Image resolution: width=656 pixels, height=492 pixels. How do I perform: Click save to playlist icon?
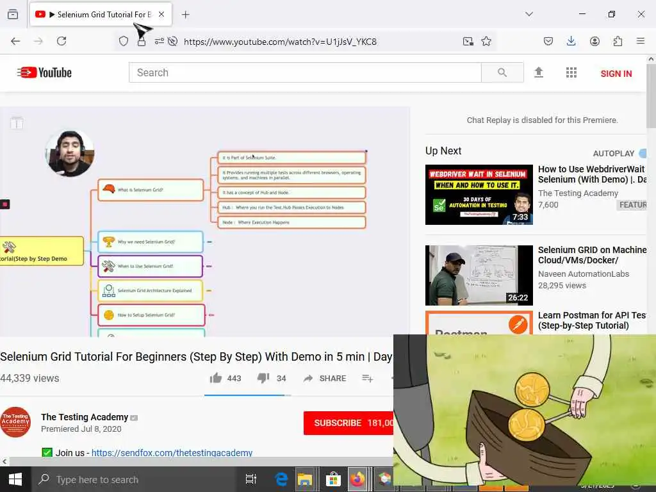tap(367, 378)
